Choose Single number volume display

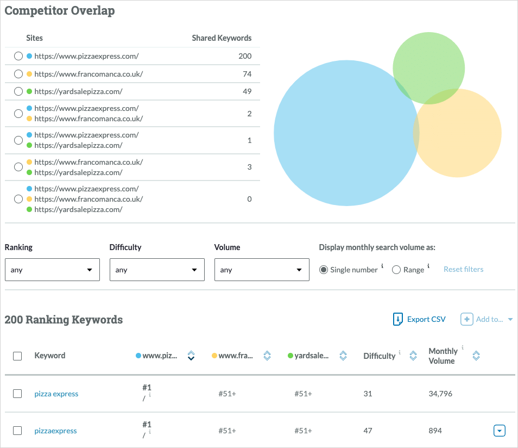324,270
